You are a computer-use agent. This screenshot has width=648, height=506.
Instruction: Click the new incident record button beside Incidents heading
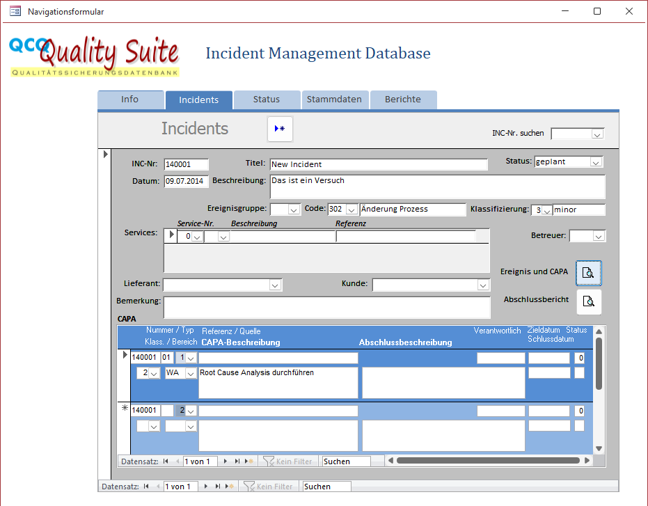click(280, 129)
